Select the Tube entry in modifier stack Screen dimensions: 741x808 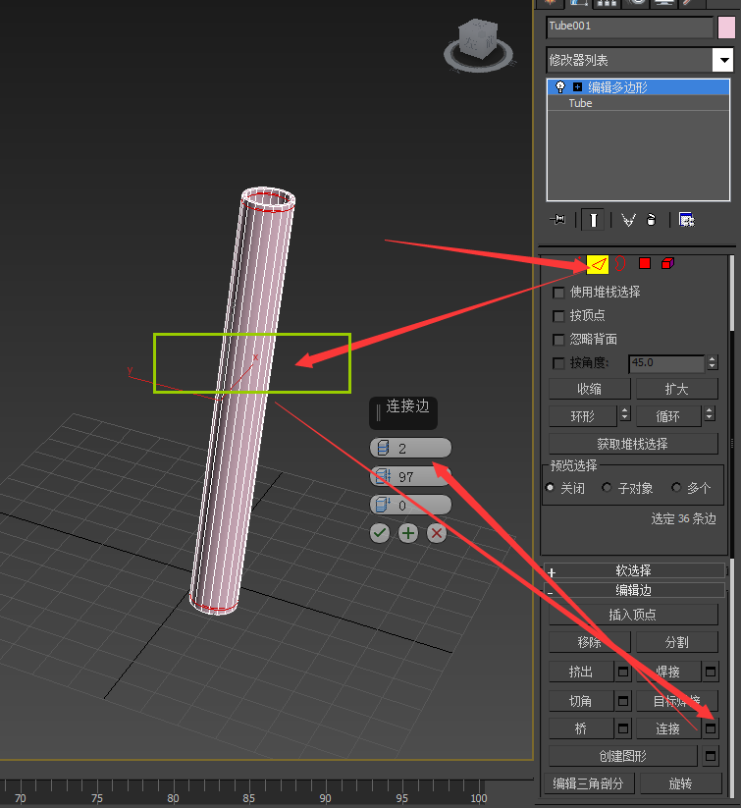581,103
